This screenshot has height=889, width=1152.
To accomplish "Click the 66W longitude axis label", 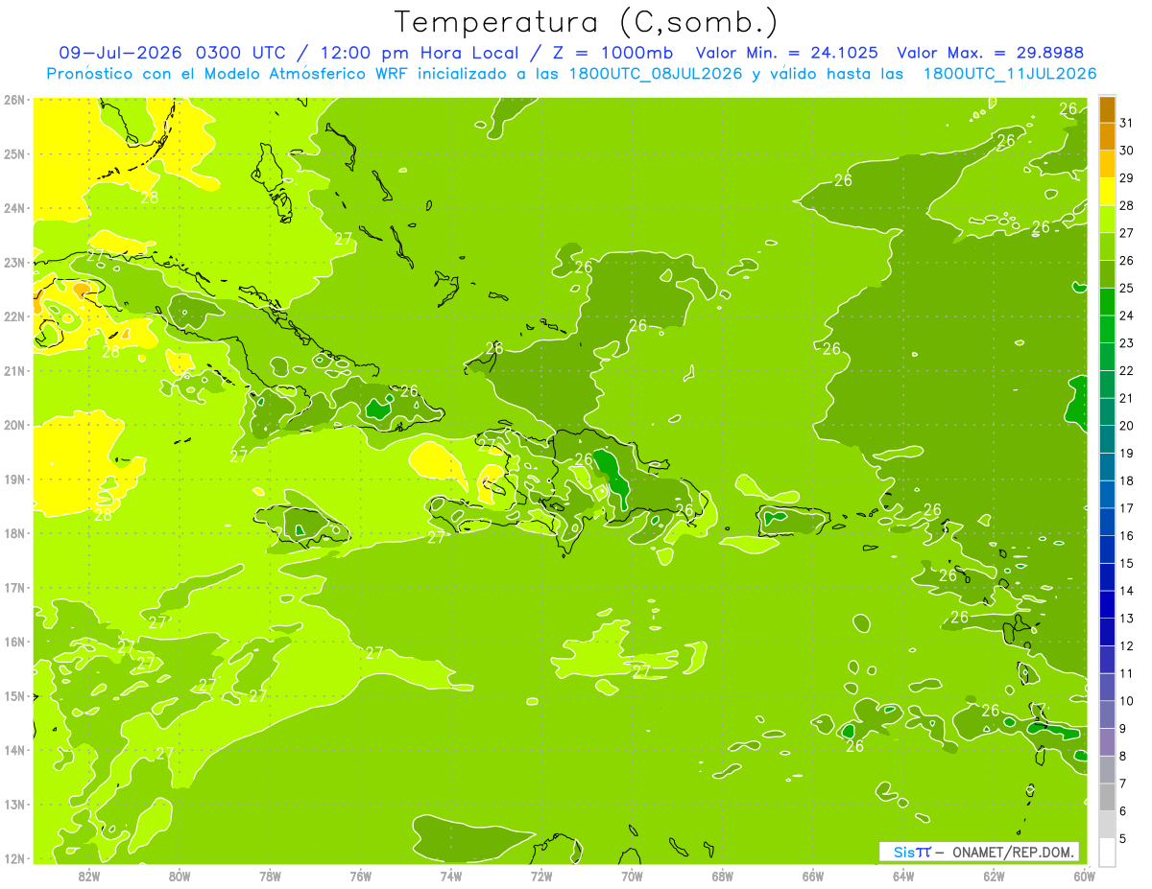I will (x=813, y=876).
